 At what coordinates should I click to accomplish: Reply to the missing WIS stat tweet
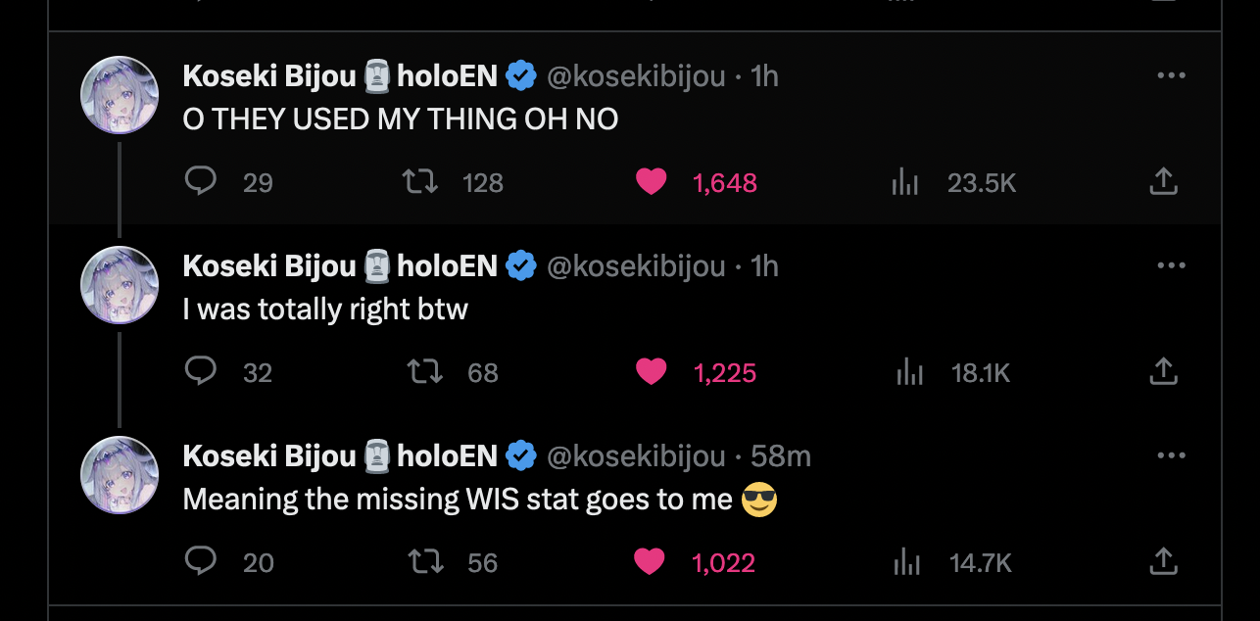(201, 561)
